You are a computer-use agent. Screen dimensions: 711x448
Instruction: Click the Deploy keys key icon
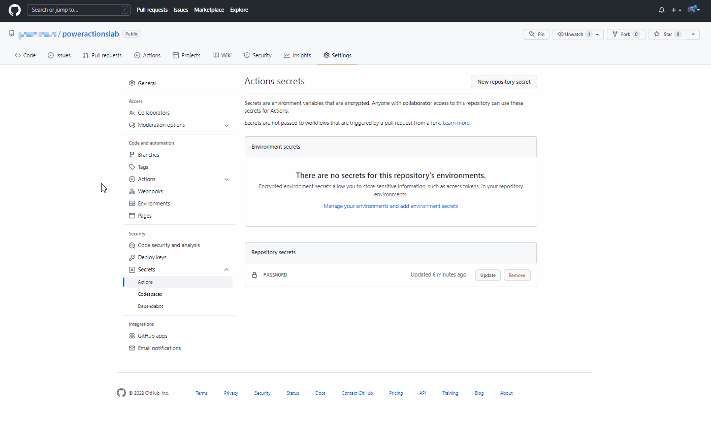(132, 257)
